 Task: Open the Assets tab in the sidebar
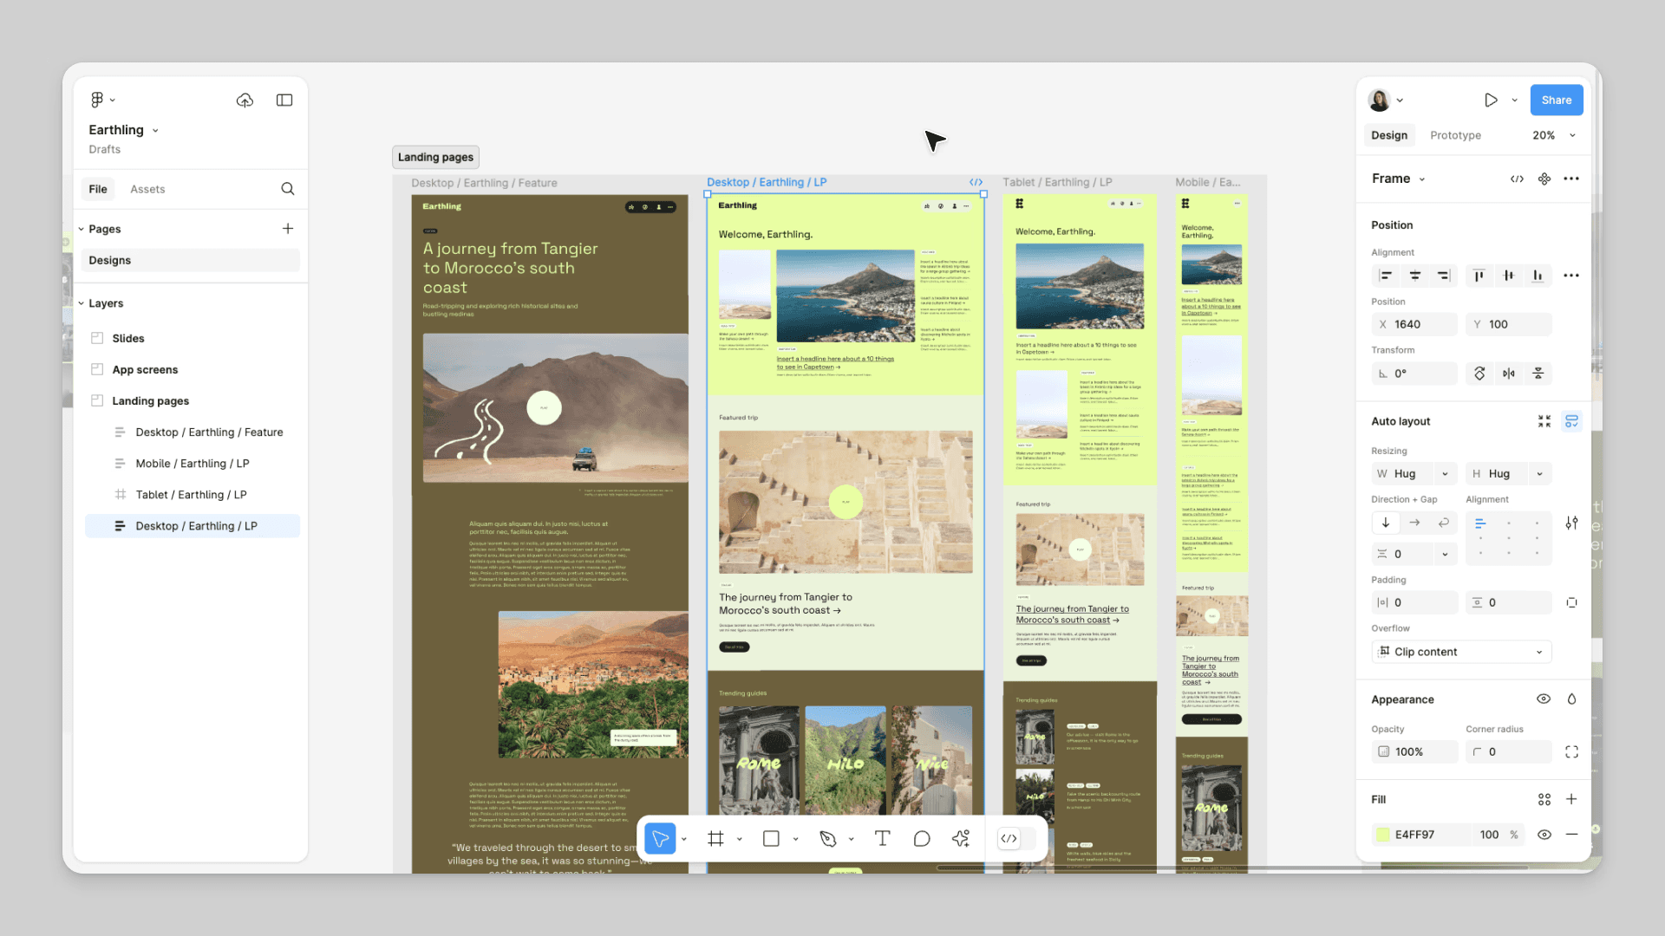[147, 189]
